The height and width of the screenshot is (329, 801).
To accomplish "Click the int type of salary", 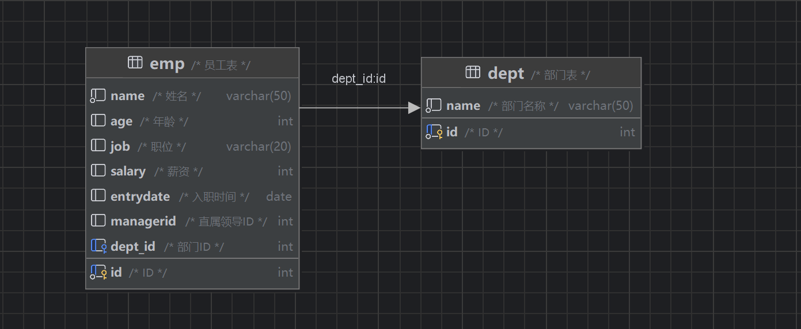I will 285,171.
